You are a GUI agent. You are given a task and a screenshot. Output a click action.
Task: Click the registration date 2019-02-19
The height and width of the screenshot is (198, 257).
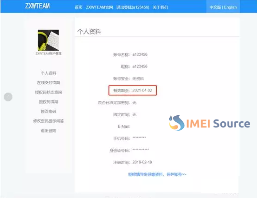click(x=142, y=162)
